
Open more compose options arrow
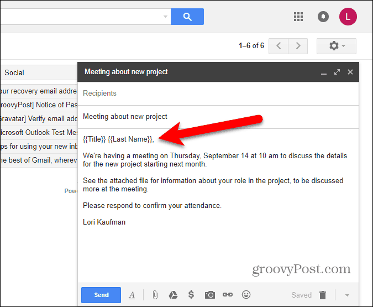347,295
